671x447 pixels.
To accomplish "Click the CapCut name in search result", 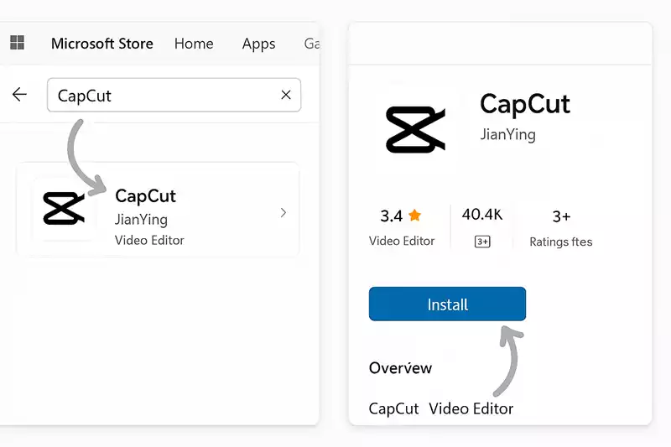I will pyautogui.click(x=145, y=196).
